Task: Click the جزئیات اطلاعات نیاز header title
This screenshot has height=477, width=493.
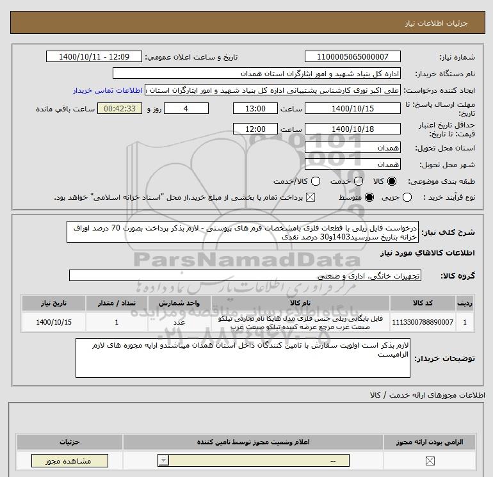Action: 437,23
